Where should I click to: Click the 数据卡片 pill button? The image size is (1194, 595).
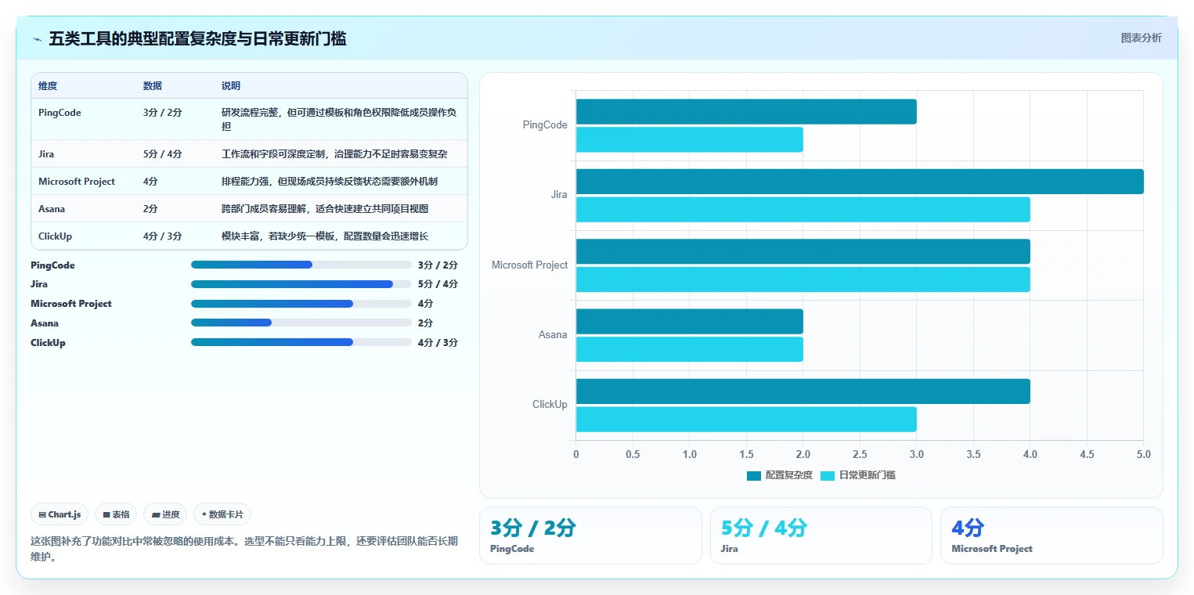(x=222, y=514)
